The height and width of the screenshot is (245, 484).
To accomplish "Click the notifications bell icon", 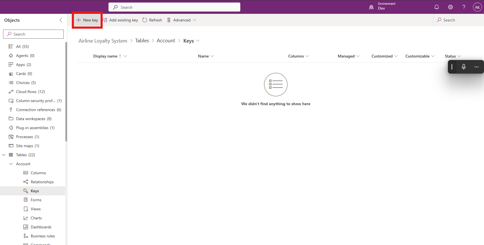I will coord(436,7).
